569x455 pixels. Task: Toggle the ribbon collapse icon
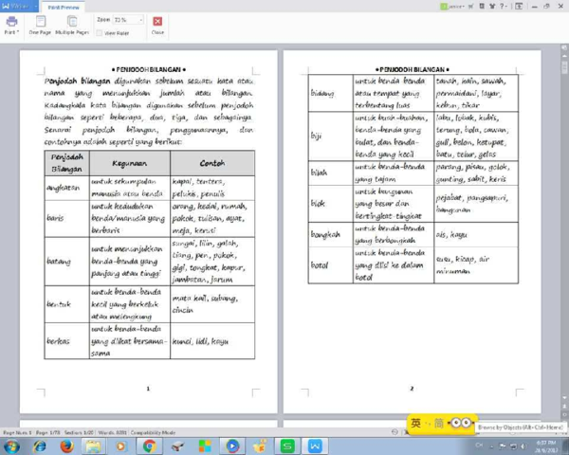click(x=520, y=7)
